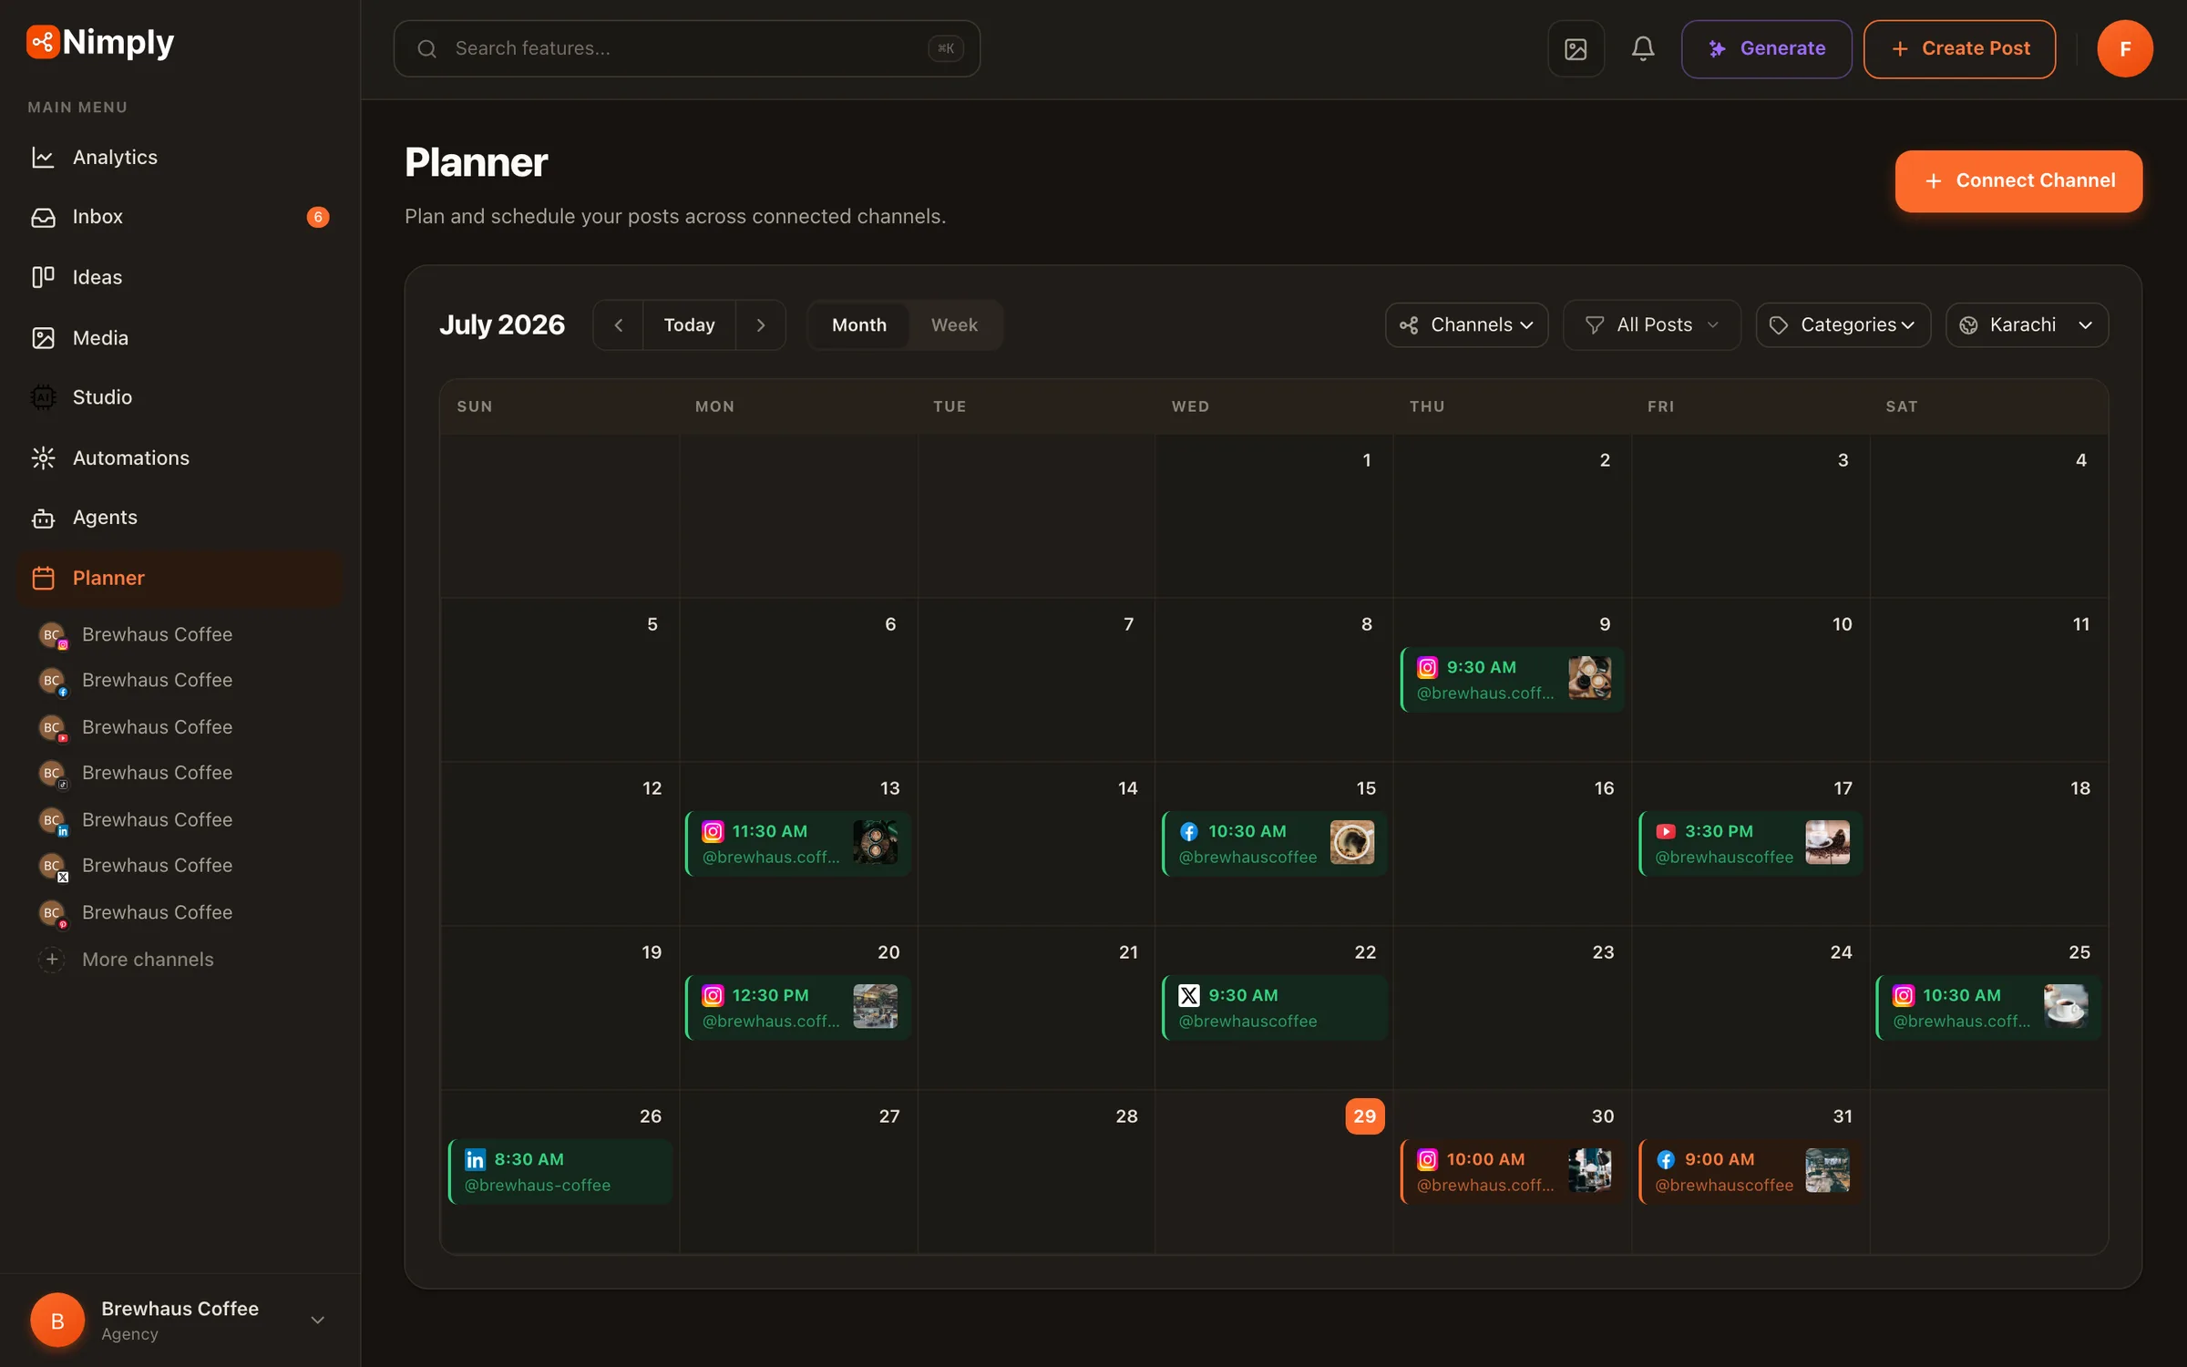Click the thumbnail on the July 17 post
The image size is (2187, 1367).
coord(1827,842)
